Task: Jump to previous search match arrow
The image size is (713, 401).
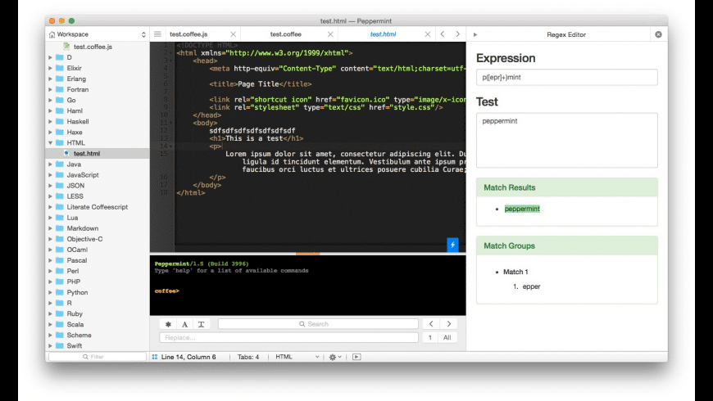Action: [431, 324]
